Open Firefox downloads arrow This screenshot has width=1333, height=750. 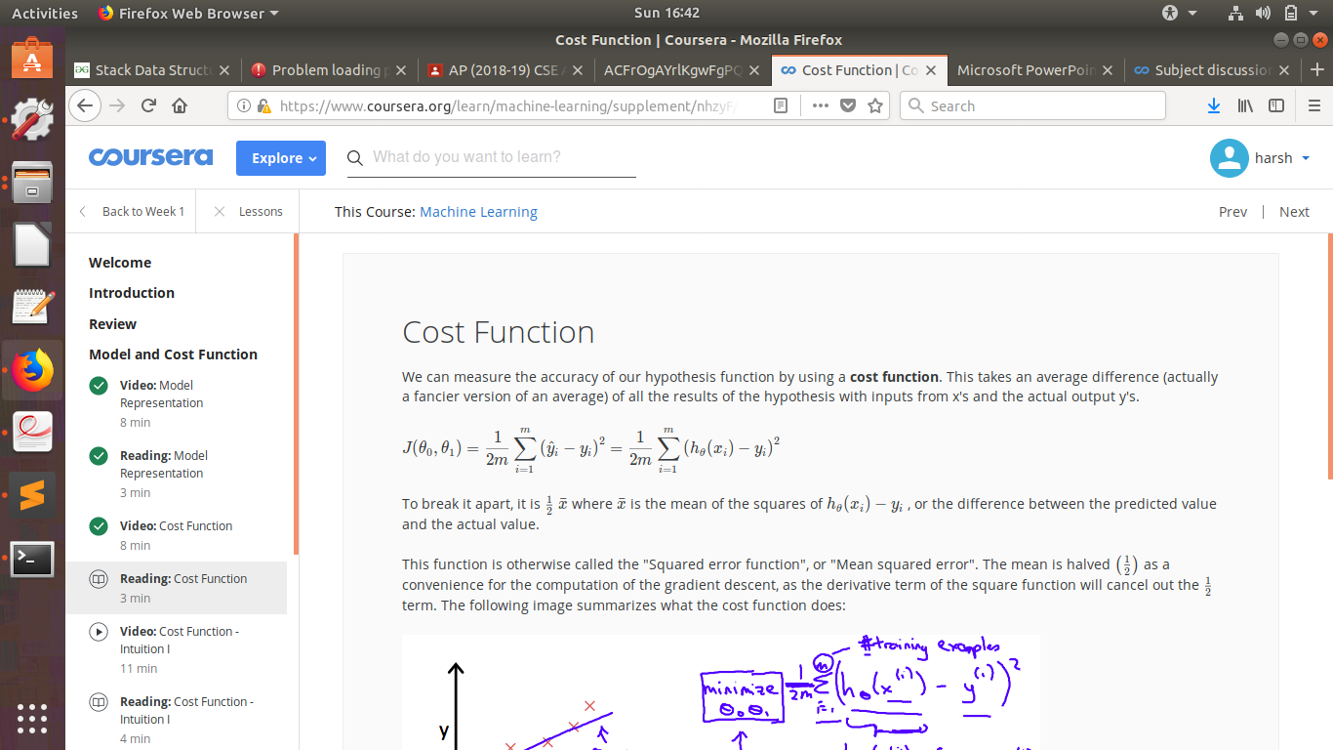pyautogui.click(x=1214, y=105)
